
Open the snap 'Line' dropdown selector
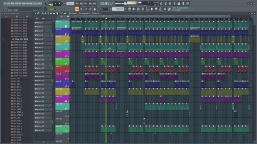pyautogui.click(x=104, y=9)
